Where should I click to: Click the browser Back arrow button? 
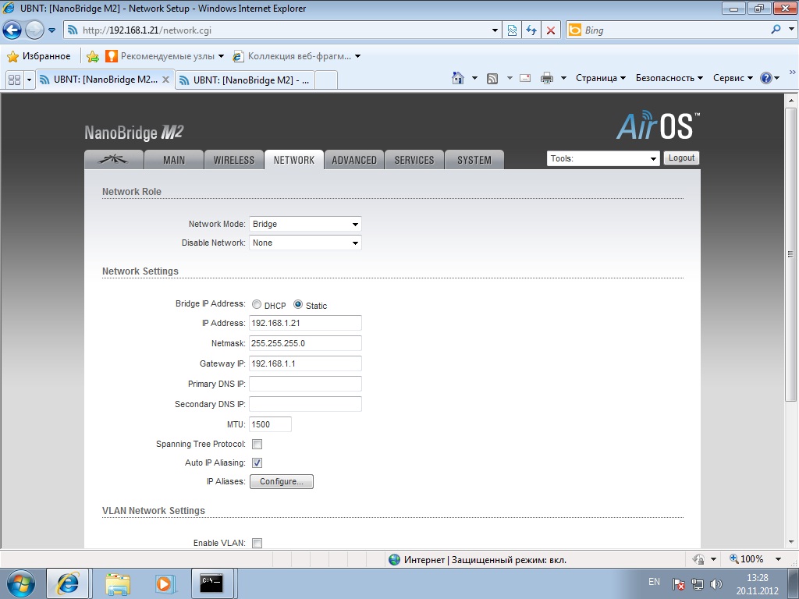[x=12, y=30]
